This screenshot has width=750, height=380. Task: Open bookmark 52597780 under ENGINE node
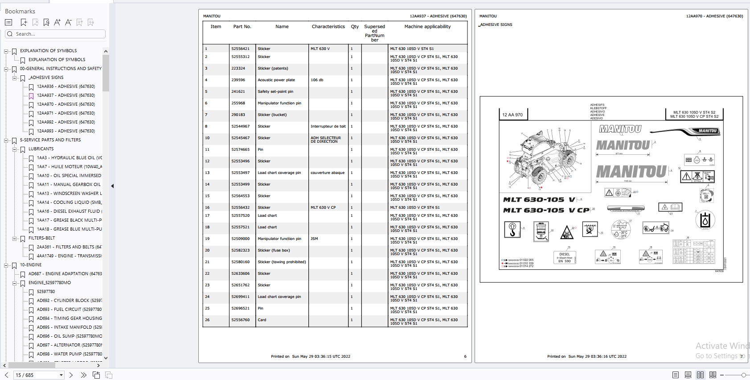pyautogui.click(x=46, y=292)
